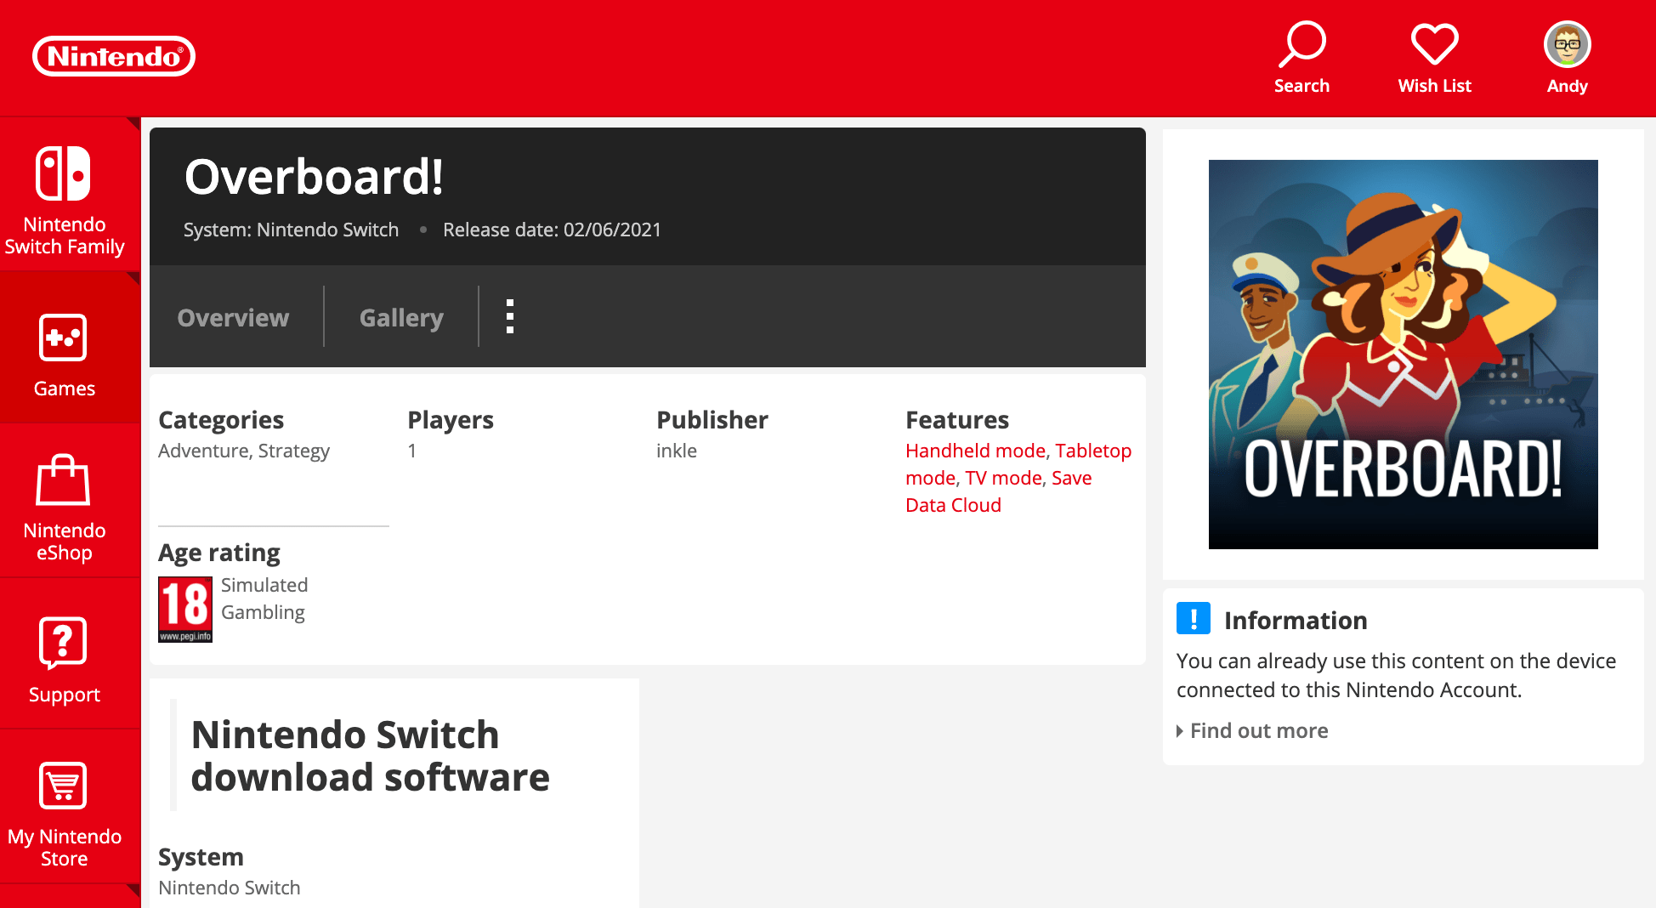
Task: Follow the Handheld mode feature link
Action: click(x=976, y=451)
